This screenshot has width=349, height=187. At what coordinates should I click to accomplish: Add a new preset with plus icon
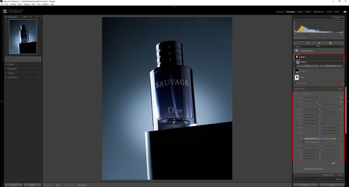[40, 64]
